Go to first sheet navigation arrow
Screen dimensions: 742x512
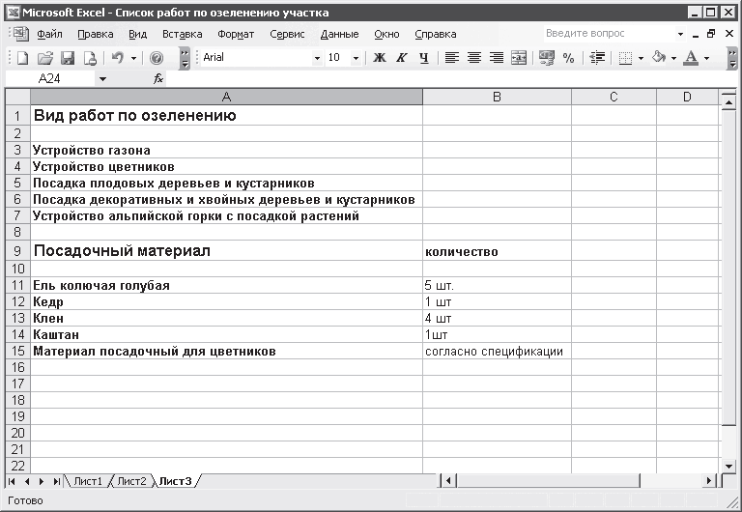pos(12,481)
